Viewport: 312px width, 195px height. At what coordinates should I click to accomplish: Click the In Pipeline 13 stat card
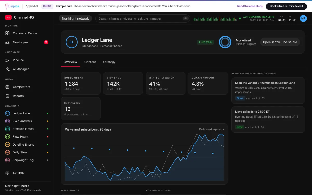click(81, 109)
